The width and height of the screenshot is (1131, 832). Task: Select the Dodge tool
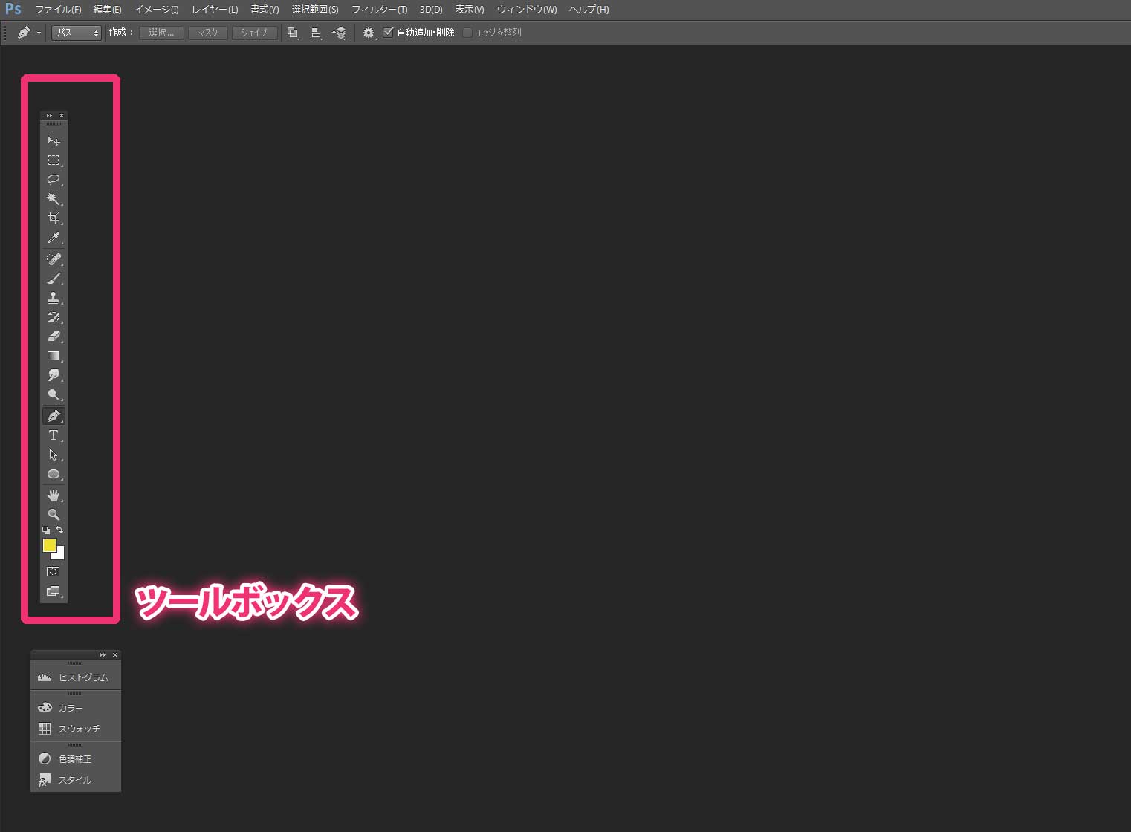coord(54,394)
